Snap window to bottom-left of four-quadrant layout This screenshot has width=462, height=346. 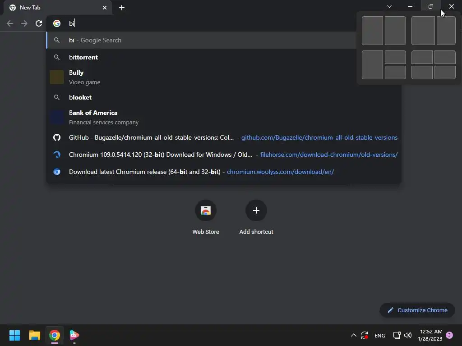[422, 73]
